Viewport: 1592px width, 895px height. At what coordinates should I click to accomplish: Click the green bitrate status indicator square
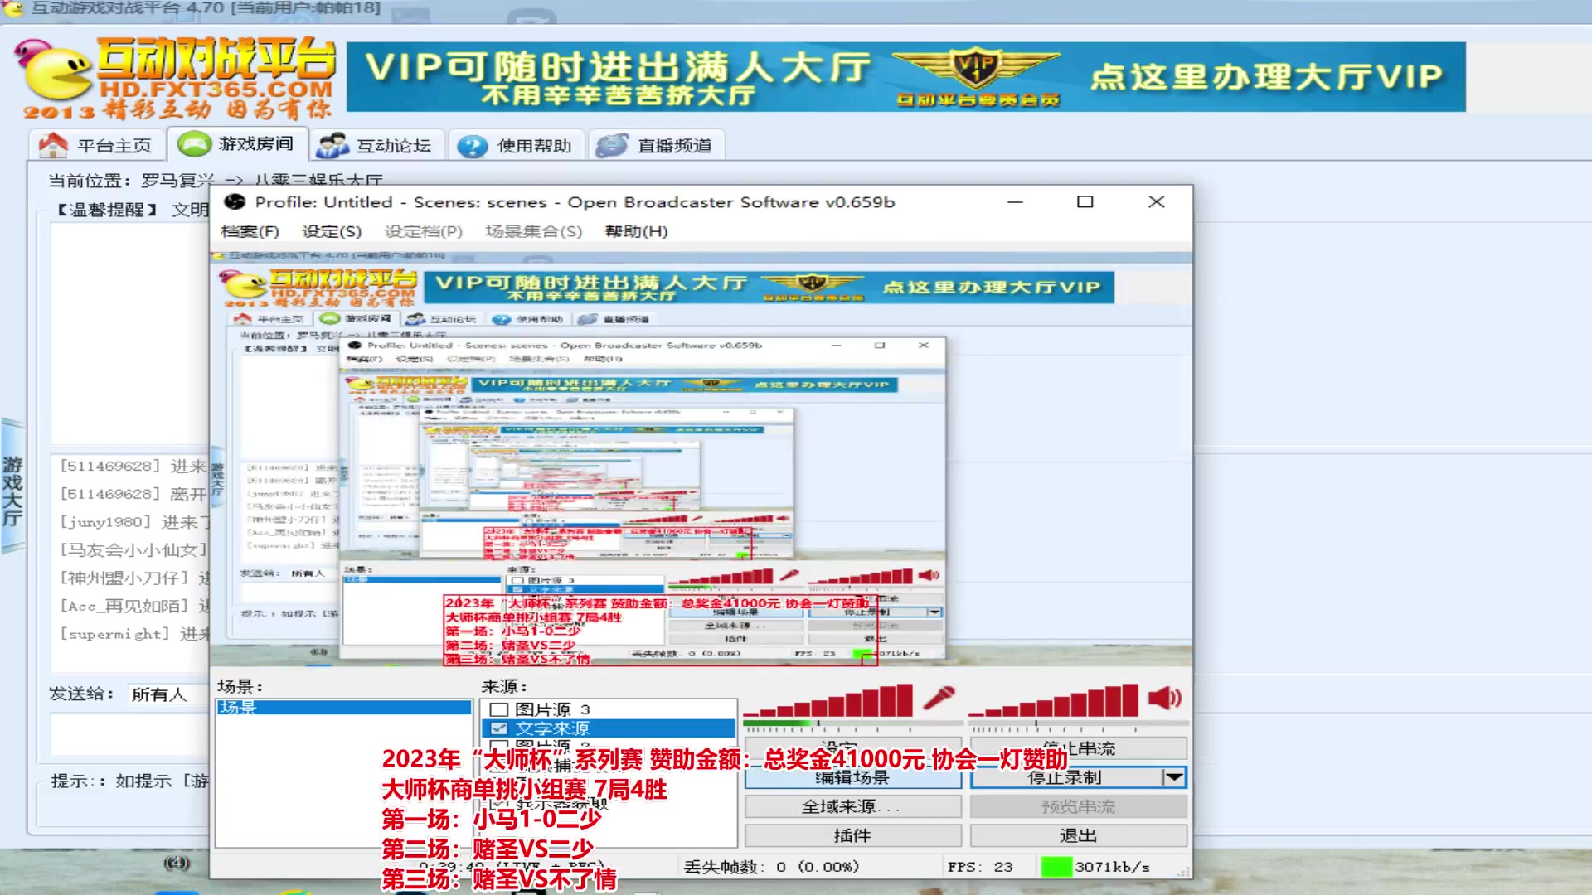click(x=1056, y=867)
